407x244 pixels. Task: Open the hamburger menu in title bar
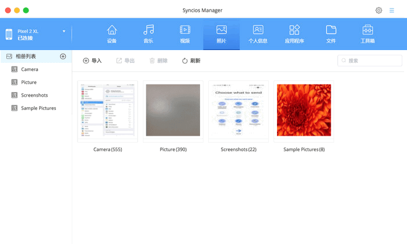(x=392, y=10)
